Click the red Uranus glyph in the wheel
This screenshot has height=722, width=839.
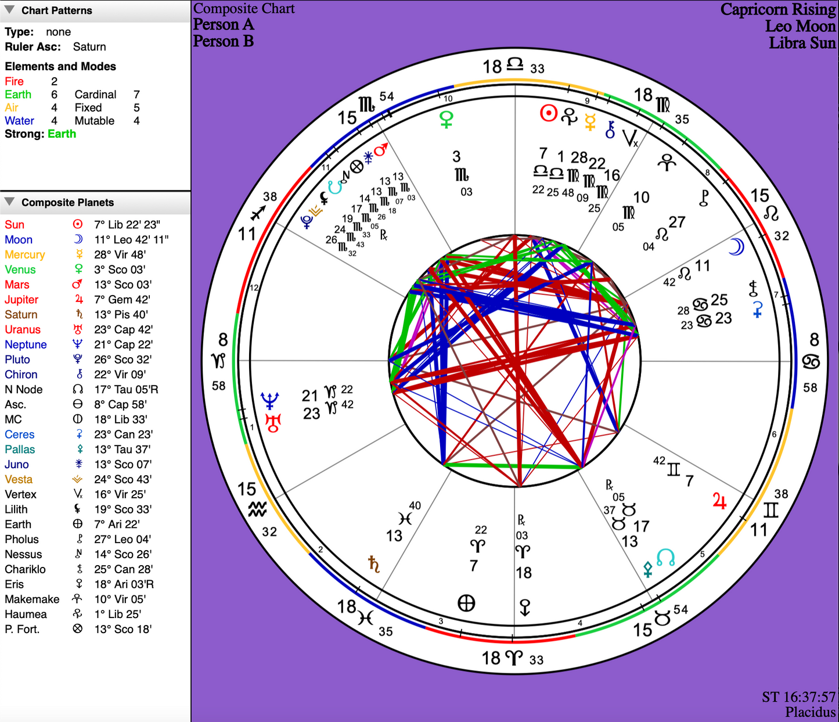tap(272, 423)
